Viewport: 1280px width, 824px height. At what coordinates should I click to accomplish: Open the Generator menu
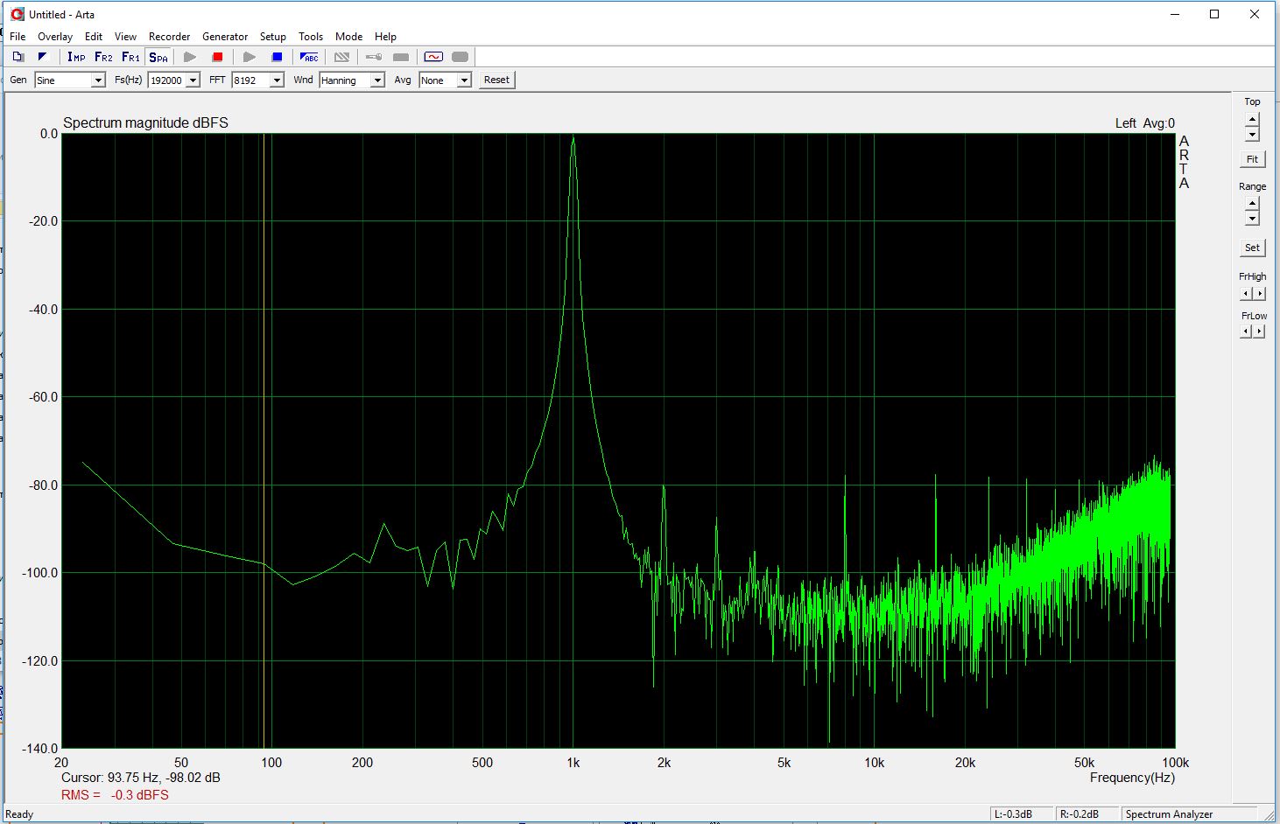[225, 37]
